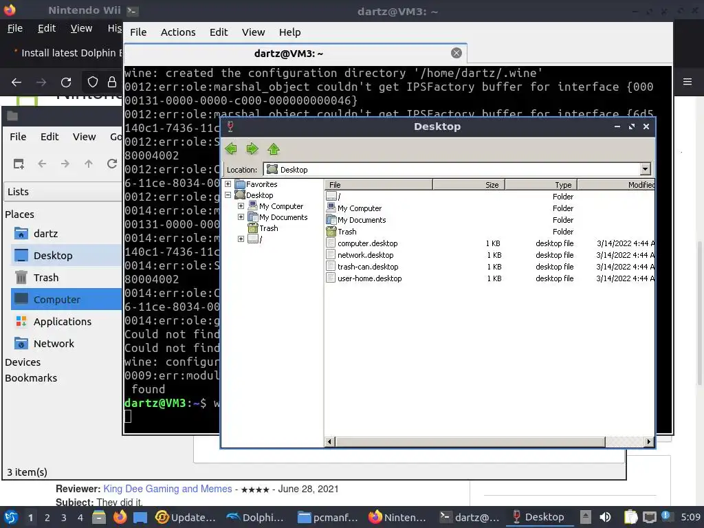The height and width of the screenshot is (528, 704).
Task: Click the green up-folder arrow in Wine Desktop
Action: [274, 148]
